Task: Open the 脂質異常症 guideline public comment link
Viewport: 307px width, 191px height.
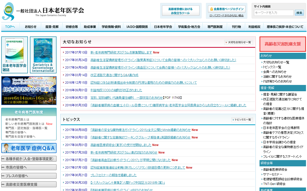Action: click(163, 60)
